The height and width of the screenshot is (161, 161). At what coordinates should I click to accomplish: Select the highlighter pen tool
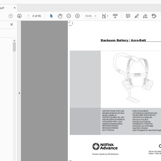[x=137, y=16]
